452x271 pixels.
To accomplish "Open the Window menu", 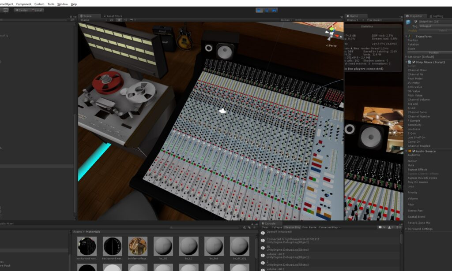I will 63,4.
